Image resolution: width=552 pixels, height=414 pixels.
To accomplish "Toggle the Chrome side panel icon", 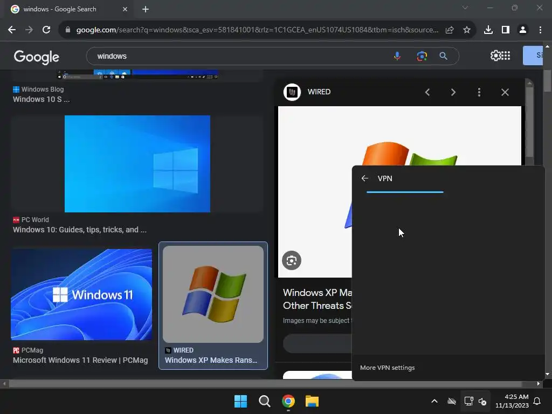I will [x=506, y=30].
